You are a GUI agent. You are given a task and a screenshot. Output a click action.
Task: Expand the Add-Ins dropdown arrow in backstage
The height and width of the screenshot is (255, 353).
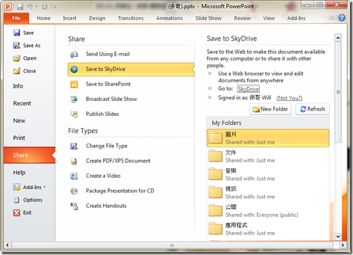(x=44, y=187)
